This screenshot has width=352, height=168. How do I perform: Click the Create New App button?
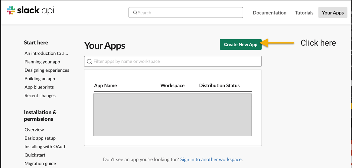241,44
